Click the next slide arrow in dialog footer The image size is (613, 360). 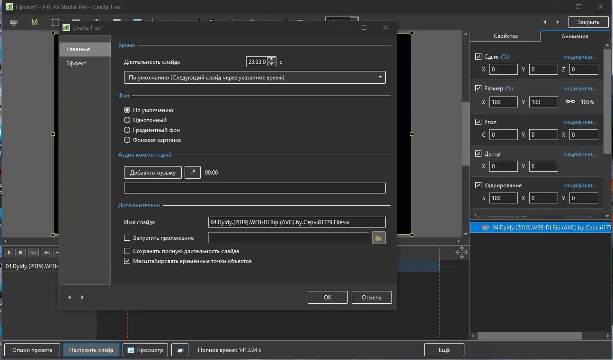(82, 297)
